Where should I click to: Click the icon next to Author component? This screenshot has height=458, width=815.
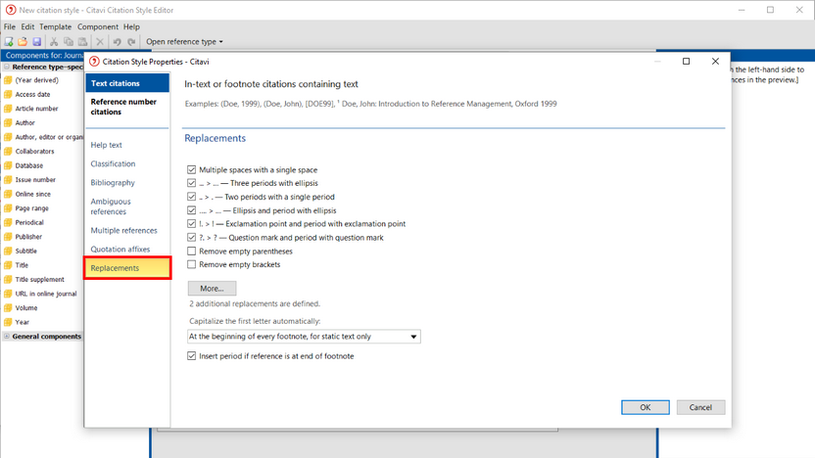coord(8,123)
